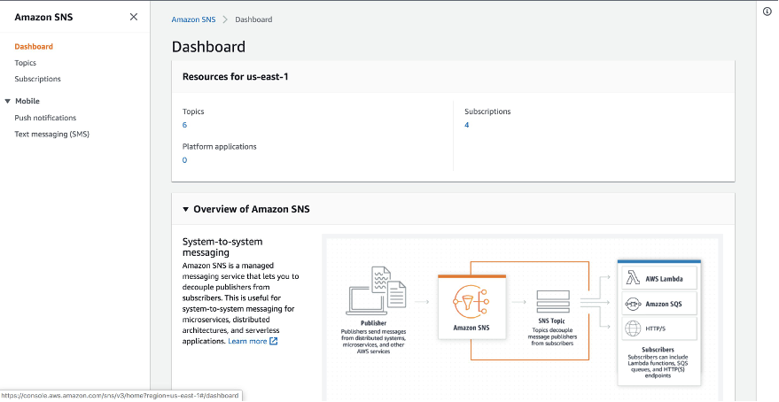Click the Publisher laptop and documents icon
This screenshot has width=779, height=402.
pos(376,290)
